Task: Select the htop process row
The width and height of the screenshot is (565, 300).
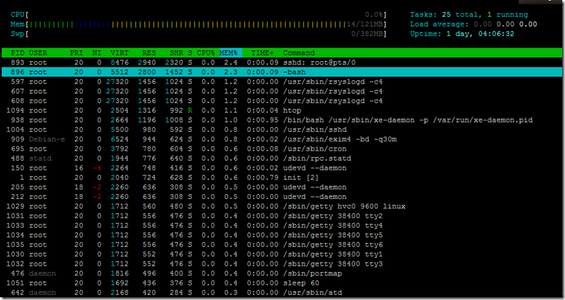Action: click(x=282, y=111)
